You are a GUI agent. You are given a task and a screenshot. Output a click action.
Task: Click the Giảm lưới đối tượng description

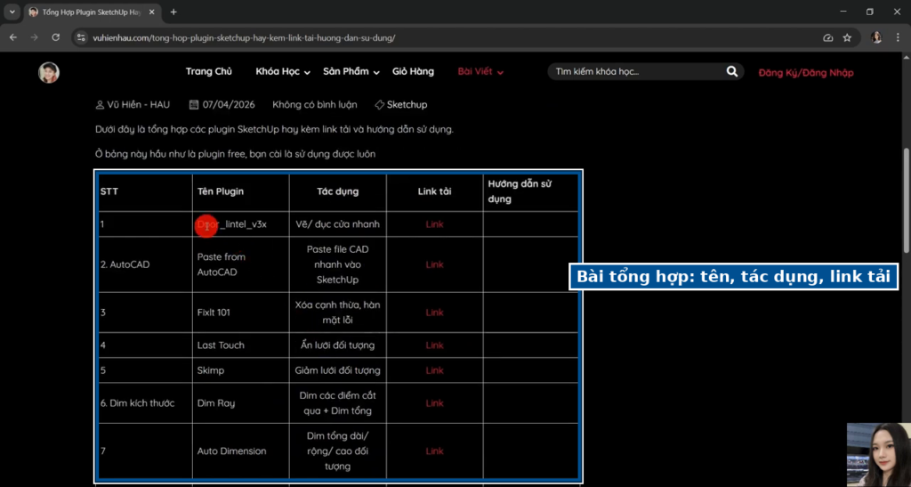coord(337,370)
